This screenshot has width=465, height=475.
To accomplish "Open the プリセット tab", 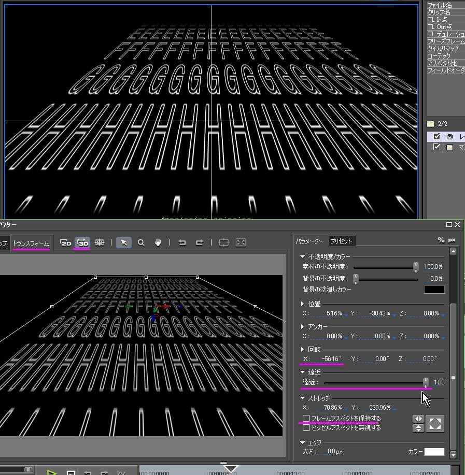I will pyautogui.click(x=341, y=241).
